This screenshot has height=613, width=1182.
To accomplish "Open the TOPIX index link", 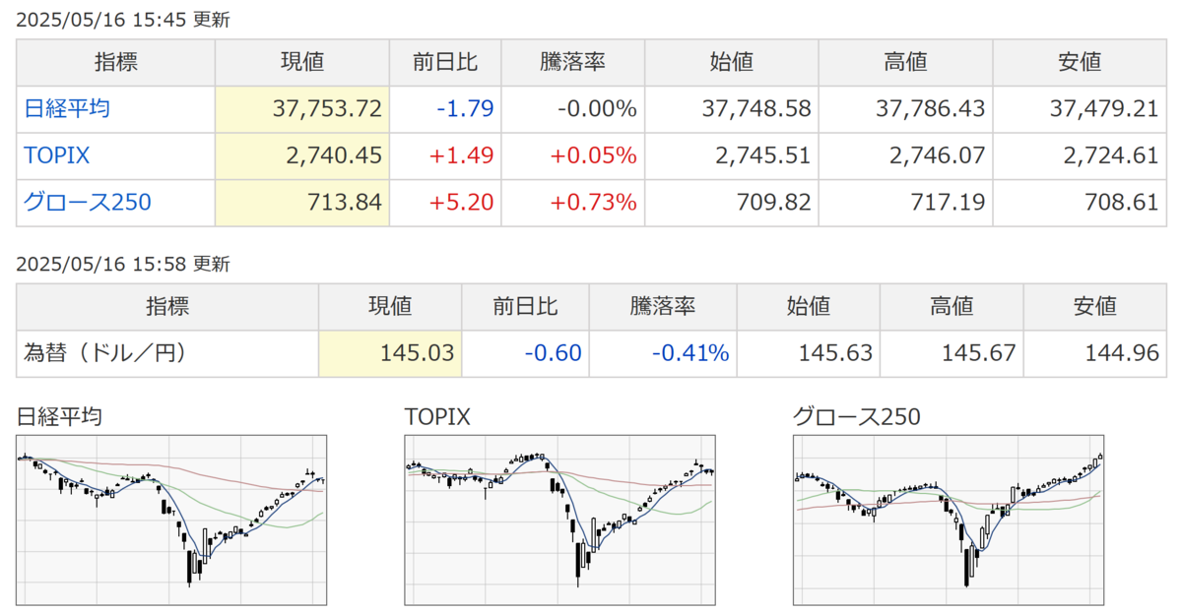I will 57,155.
